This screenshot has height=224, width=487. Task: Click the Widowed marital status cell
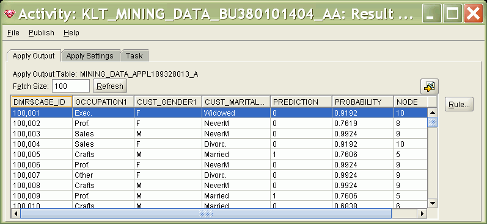pos(236,113)
